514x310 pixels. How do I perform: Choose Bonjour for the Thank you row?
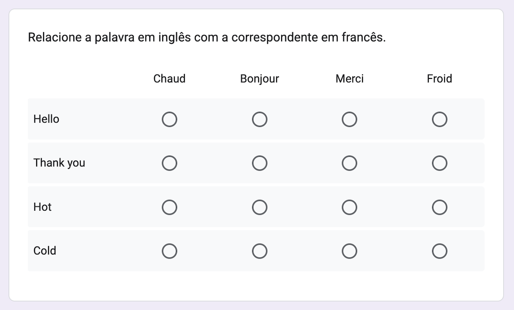(259, 163)
